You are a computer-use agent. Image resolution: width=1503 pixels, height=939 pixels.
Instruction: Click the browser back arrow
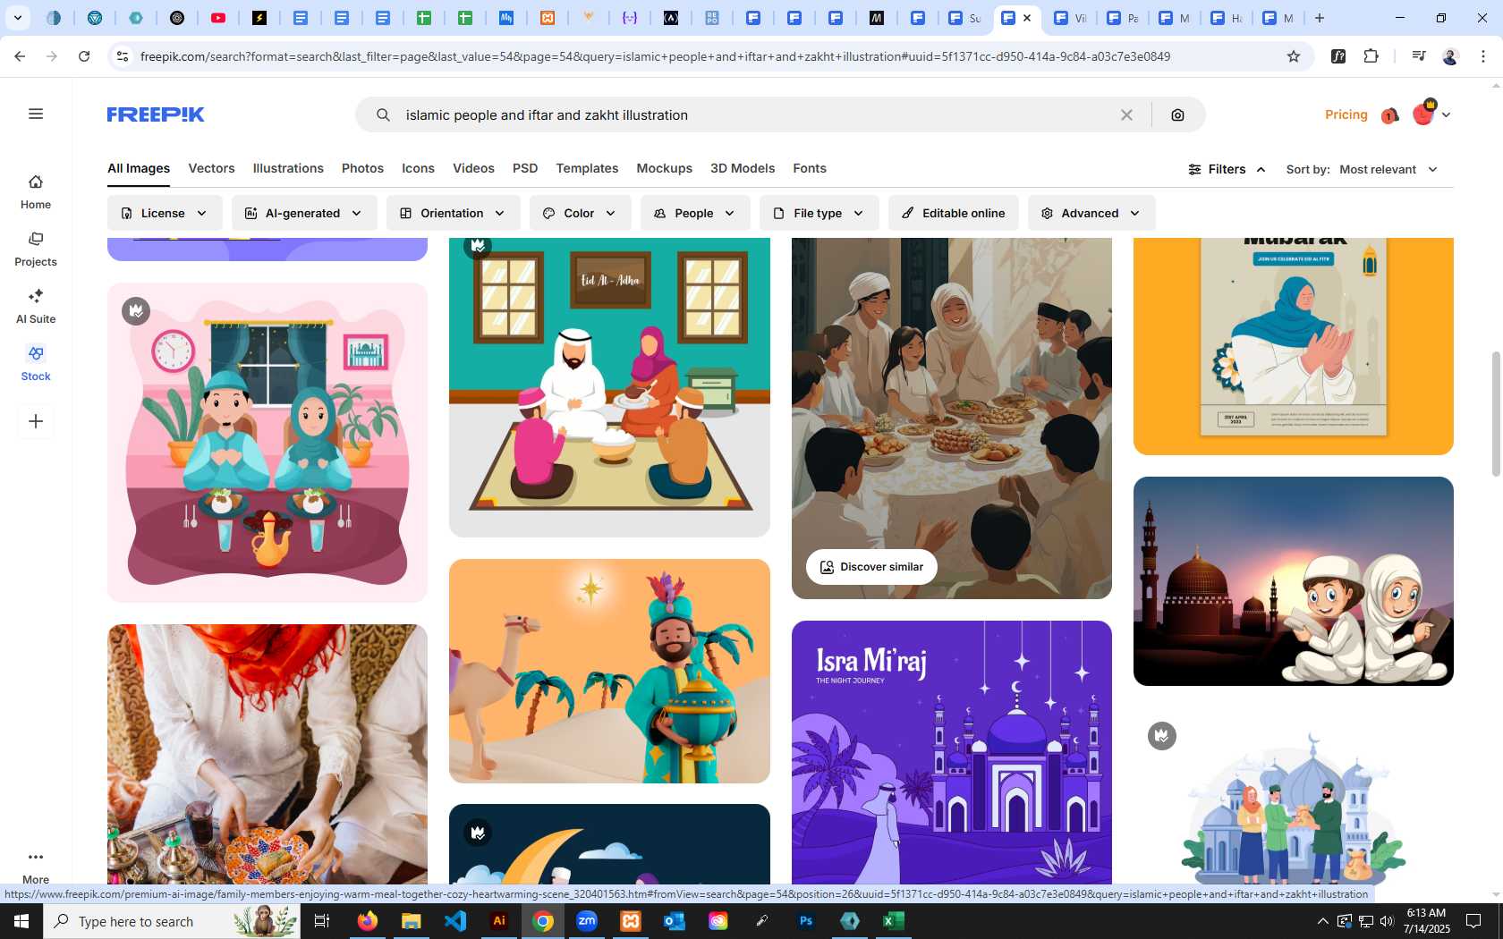(x=20, y=56)
